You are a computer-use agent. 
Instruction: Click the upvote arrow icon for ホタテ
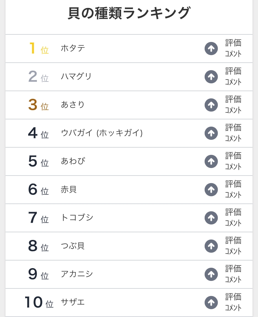[x=211, y=49]
